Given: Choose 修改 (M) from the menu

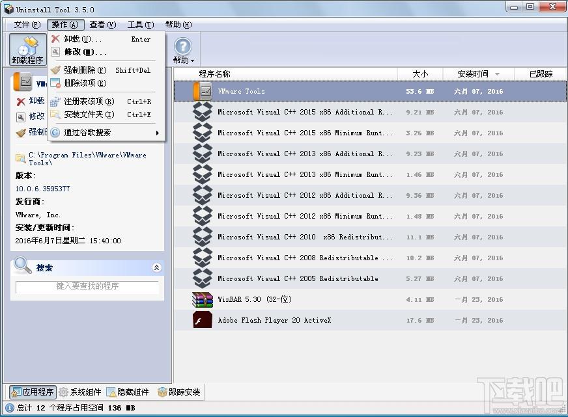Looking at the screenshot, I should (106, 52).
